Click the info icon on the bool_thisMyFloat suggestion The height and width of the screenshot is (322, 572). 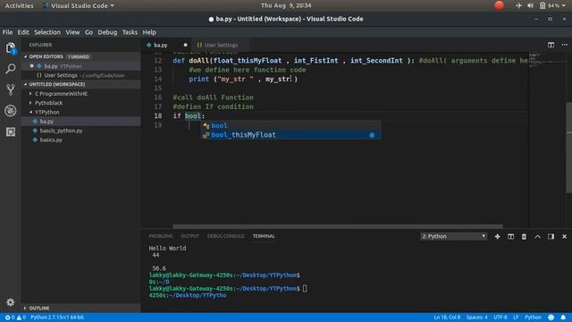[372, 135]
